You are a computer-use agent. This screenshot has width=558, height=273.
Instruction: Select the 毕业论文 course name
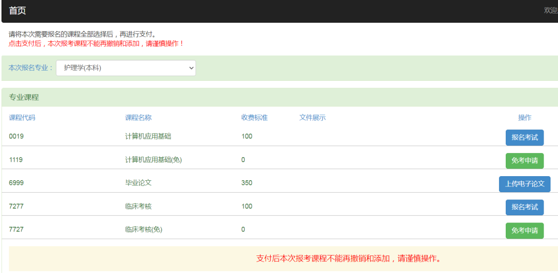coord(138,183)
